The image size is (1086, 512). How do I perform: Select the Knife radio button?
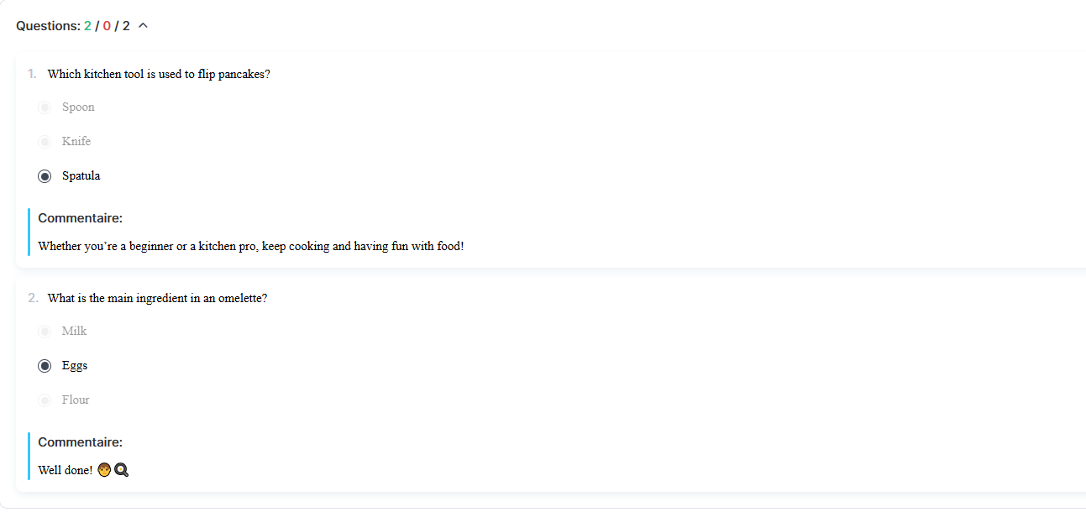pos(45,142)
